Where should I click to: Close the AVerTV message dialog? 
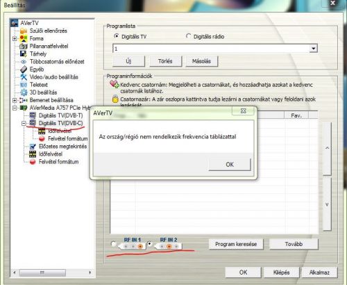pyautogui.click(x=243, y=111)
